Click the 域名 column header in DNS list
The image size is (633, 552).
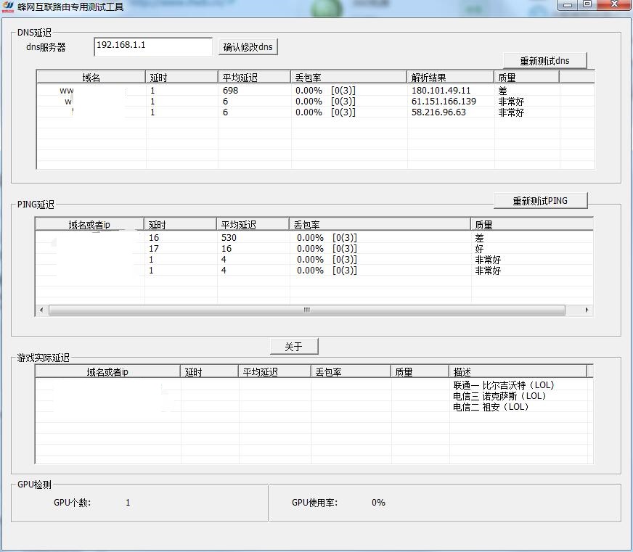tap(87, 76)
